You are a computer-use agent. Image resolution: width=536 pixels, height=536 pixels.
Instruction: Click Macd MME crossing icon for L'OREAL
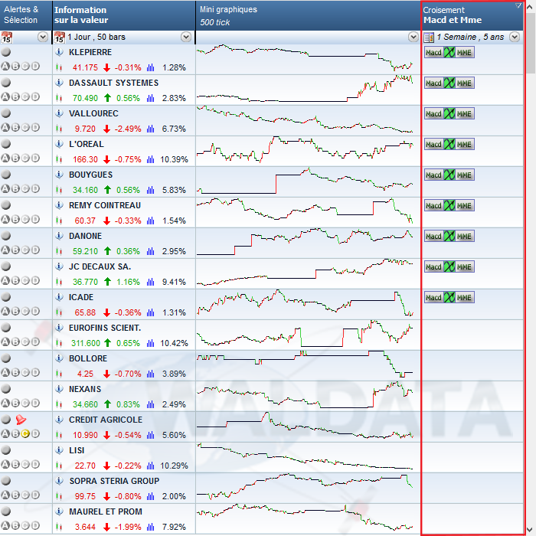[x=449, y=144]
